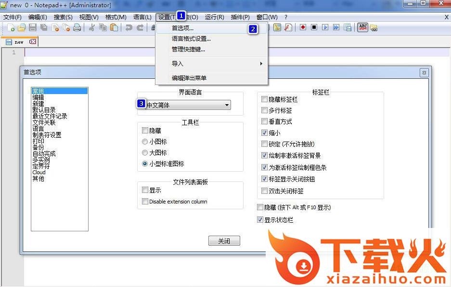Click the Paste clipboard icon
The width and height of the screenshot is (451, 287).
(114, 27)
